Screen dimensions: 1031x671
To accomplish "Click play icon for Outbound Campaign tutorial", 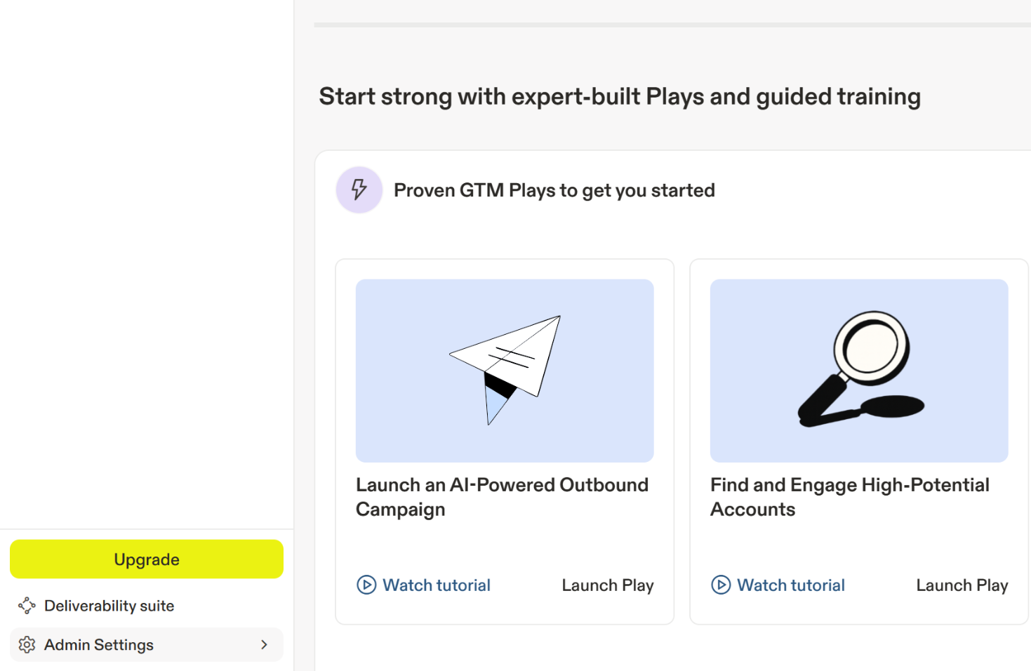I will pos(366,585).
